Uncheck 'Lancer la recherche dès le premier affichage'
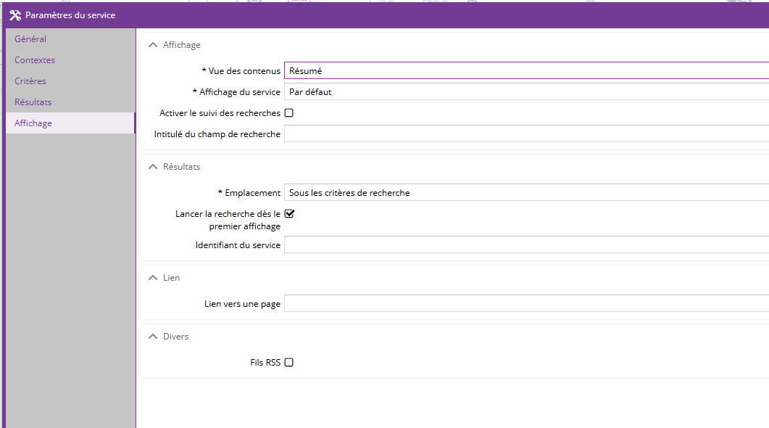Image resolution: width=769 pixels, height=428 pixels. tap(289, 214)
